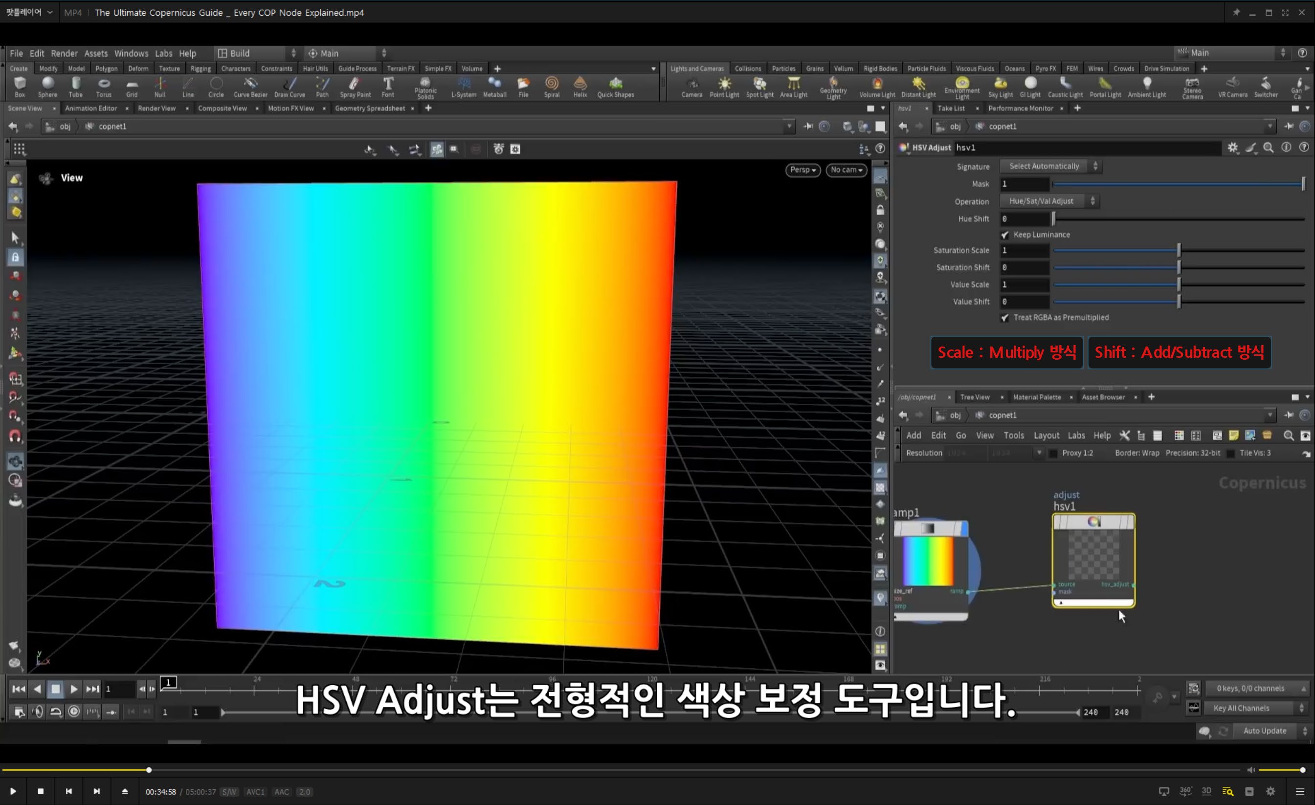Select the Metaball tool

[x=495, y=87]
